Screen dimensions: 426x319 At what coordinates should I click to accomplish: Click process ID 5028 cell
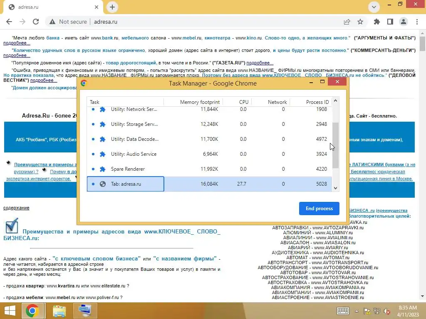point(322,184)
